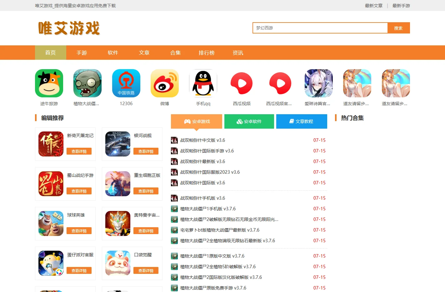Open the 合集 navigation menu
Screen dimensions: 445x292
pyautogui.click(x=176, y=53)
